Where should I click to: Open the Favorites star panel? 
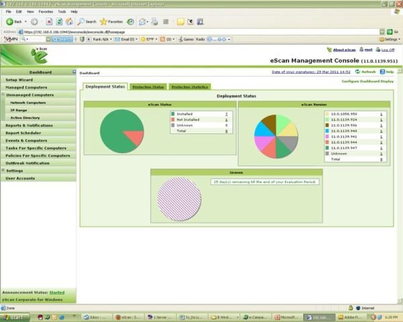pos(111,22)
